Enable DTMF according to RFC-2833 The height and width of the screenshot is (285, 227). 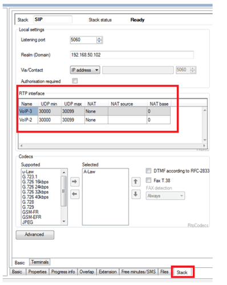pos(148,170)
